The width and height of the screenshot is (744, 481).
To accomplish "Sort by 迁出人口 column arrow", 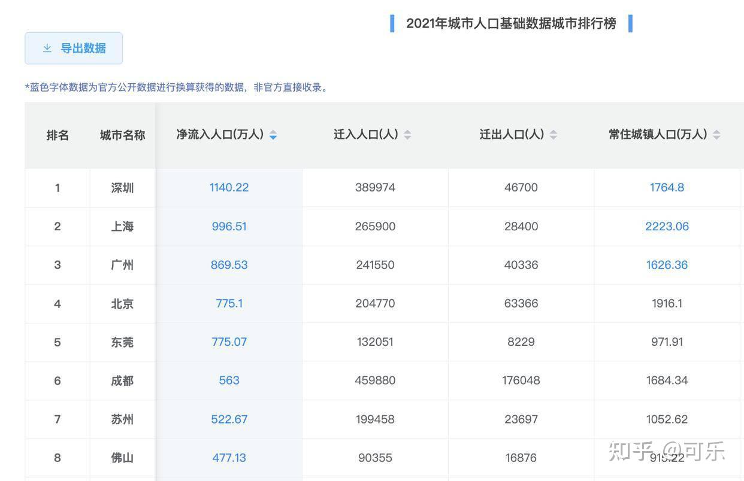I will pos(554,135).
